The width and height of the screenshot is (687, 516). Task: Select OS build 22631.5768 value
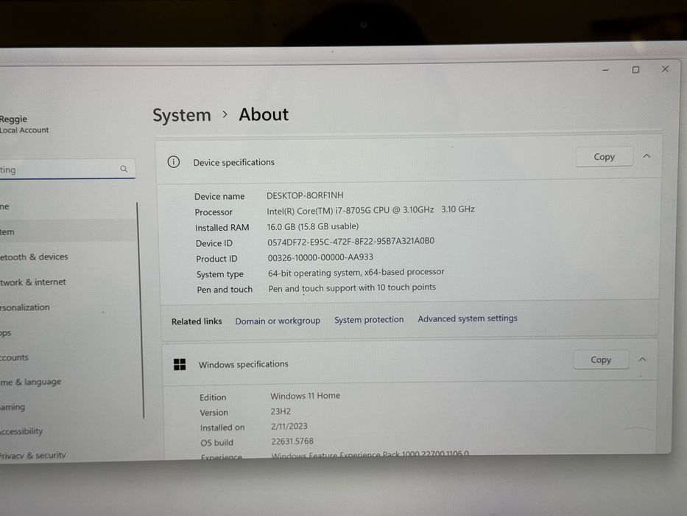[292, 441]
